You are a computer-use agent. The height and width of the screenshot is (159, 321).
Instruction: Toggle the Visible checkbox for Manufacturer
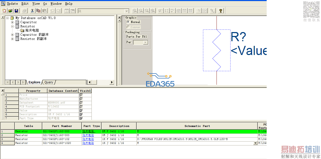tap(81, 99)
